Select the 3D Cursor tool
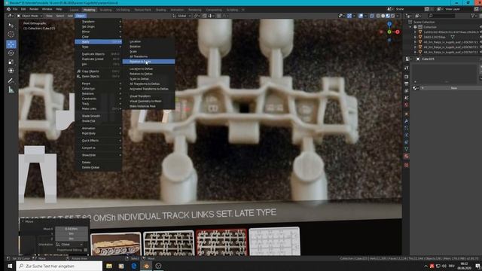Image resolution: width=482 pixels, height=271 pixels. tap(11, 35)
